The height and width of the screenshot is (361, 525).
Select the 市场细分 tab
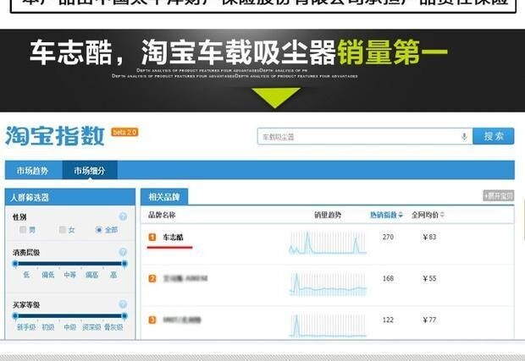(x=90, y=171)
